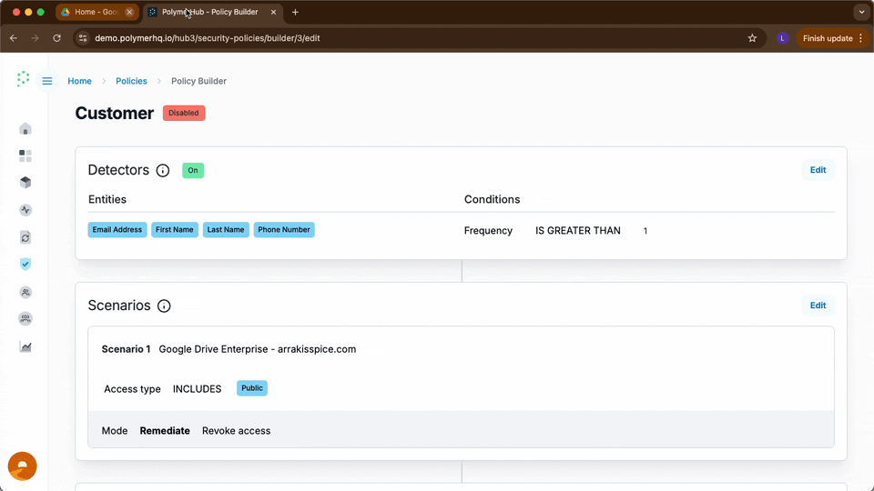This screenshot has height=491, width=874.
Task: Open the orange chat support bubble
Action: (22, 466)
